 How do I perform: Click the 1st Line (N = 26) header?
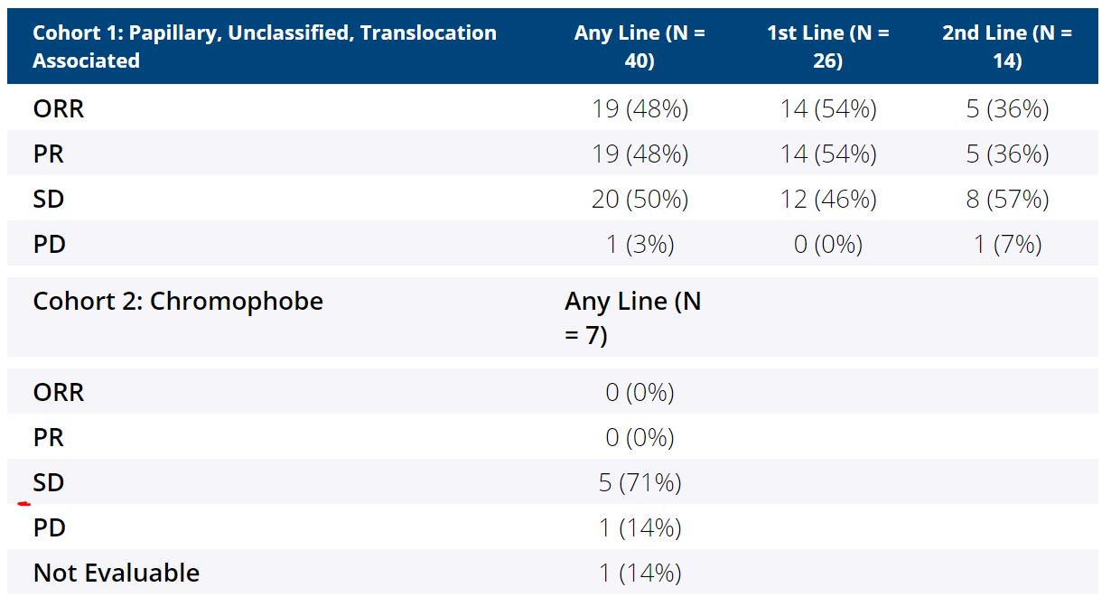tap(827, 47)
